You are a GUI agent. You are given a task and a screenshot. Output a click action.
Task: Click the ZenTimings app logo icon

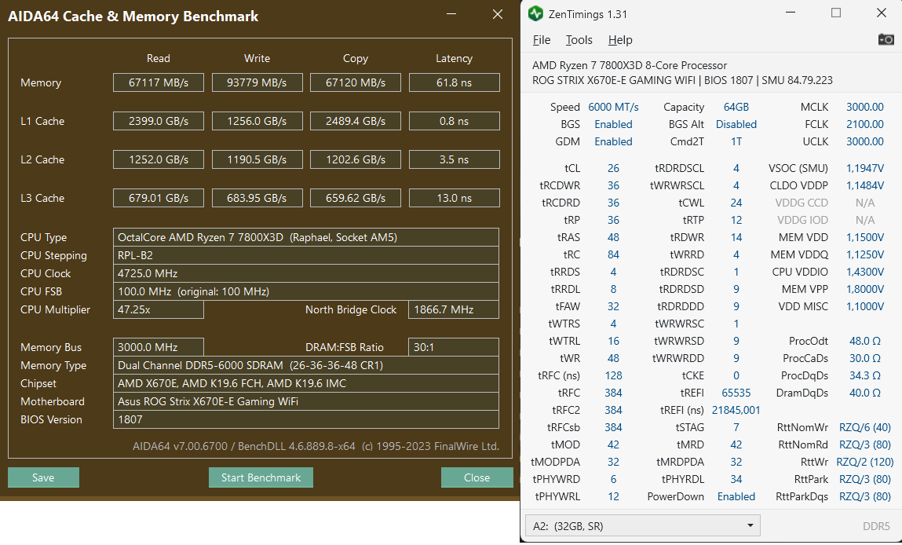[535, 13]
